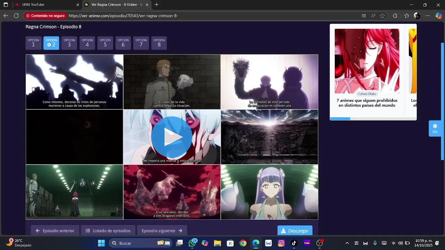445x250 pixels.
Task: Open Google Chrome from taskbar
Action: point(243,243)
